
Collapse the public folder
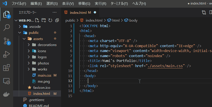pos(20,33)
